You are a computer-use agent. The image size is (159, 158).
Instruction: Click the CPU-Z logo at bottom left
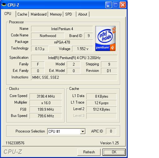tap(13, 152)
